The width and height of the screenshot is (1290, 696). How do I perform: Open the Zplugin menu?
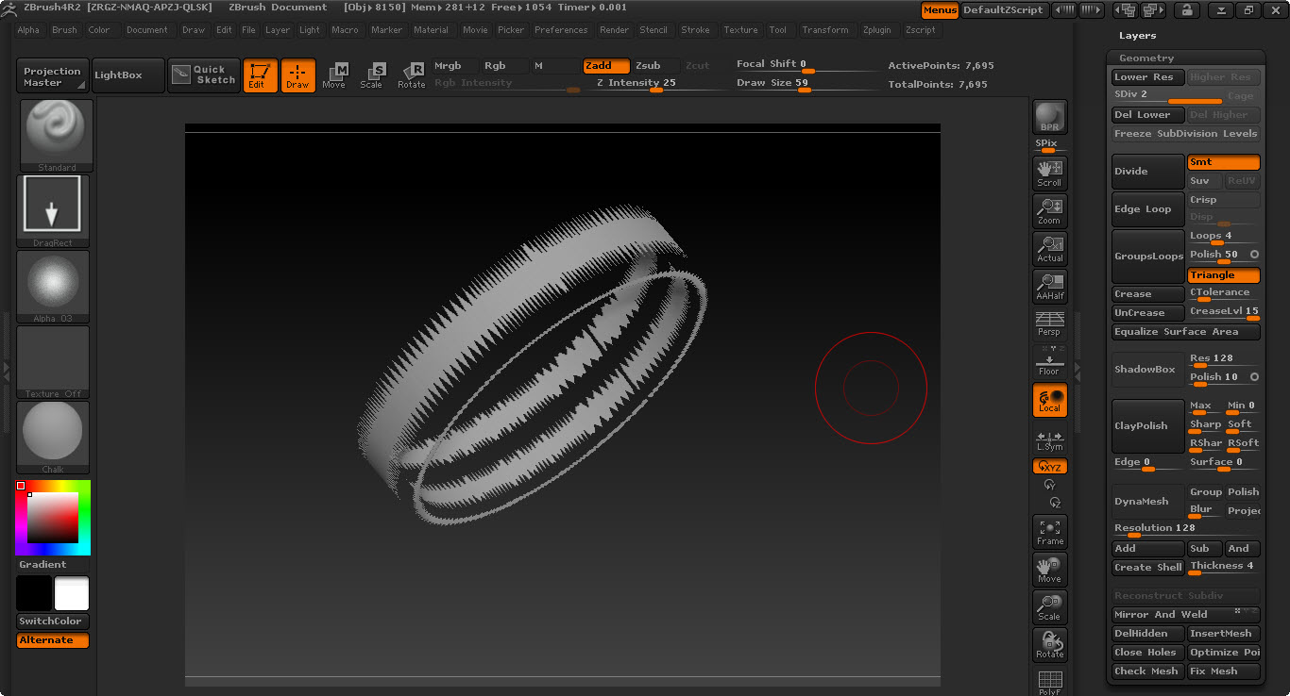(876, 30)
